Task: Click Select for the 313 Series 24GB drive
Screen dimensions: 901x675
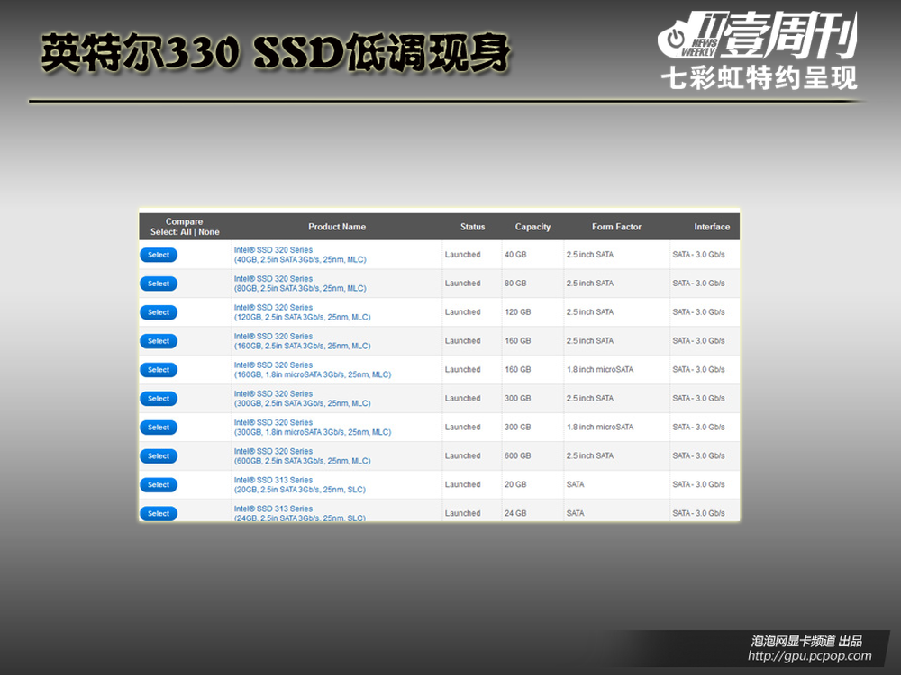Action: (159, 513)
